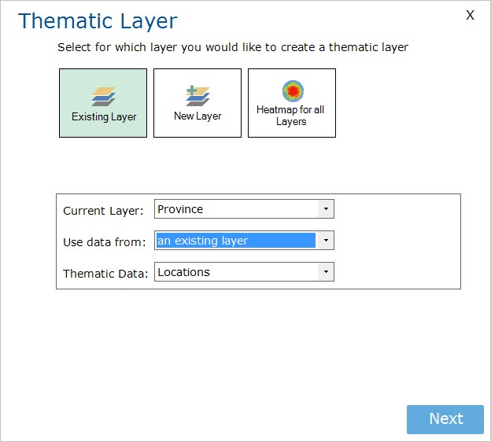Proceed with the Next button

tap(445, 419)
